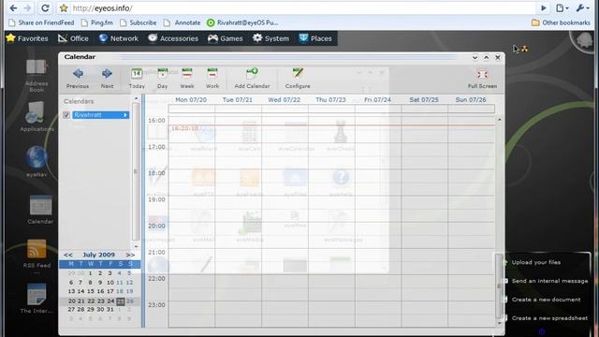Click Subscribe bookmark
This screenshot has height=337, width=599.
[x=139, y=22]
